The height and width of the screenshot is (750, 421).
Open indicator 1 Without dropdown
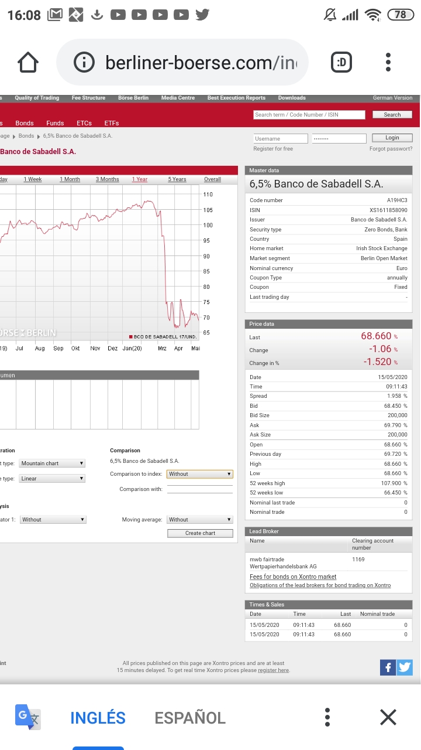(53, 520)
